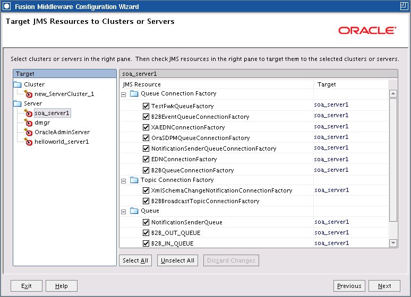Toggle the OraSDPMQueueConnectionFactory checkbox

click(146, 138)
